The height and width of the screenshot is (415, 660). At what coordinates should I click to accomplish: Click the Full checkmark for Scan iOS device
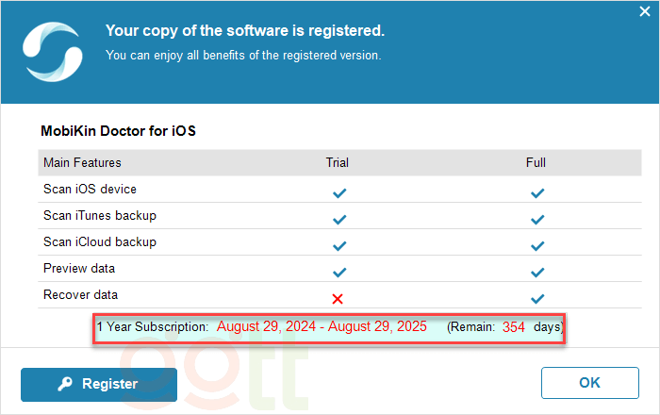coord(536,192)
